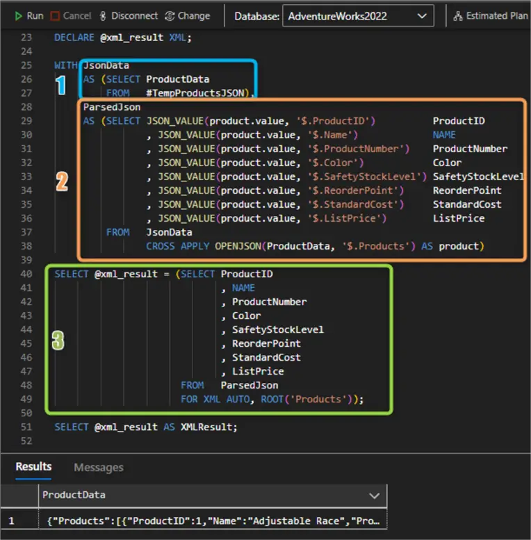Click the Cancel button label
The height and width of the screenshot is (540, 531).
[77, 16]
